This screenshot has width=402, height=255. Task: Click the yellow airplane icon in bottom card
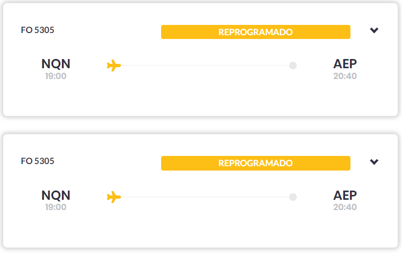(114, 197)
